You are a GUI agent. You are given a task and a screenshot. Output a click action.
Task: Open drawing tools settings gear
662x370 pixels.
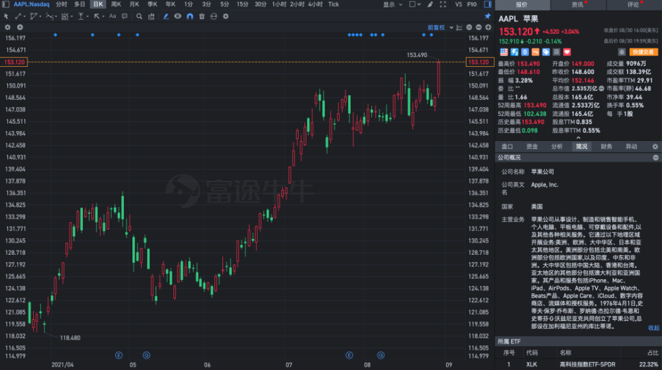pyautogui.click(x=226, y=17)
